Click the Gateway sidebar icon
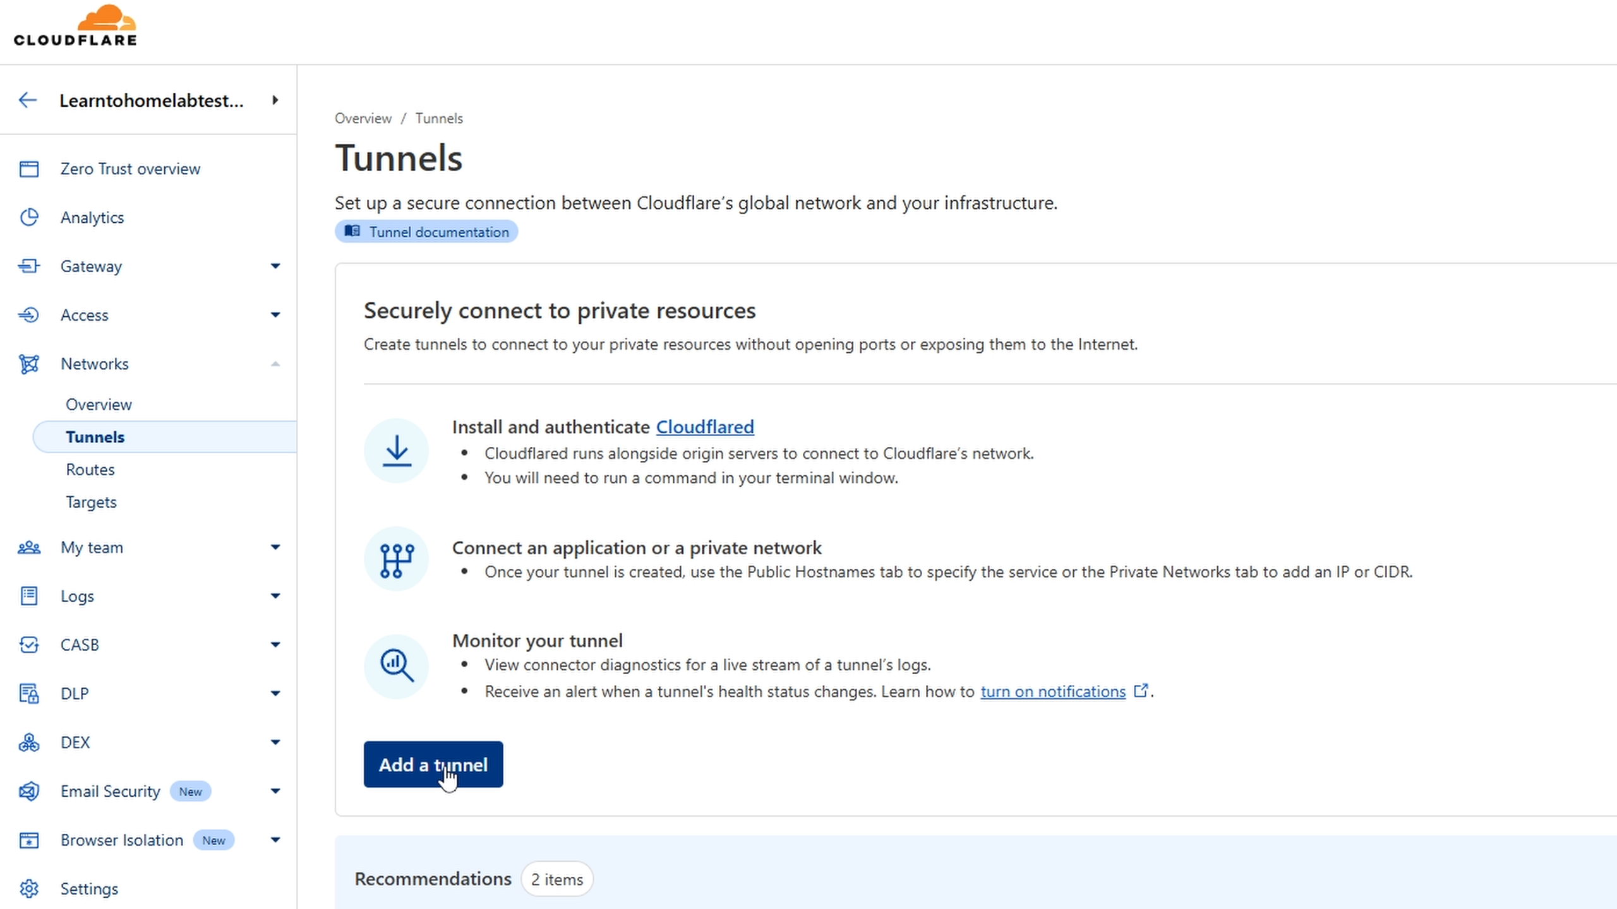This screenshot has height=909, width=1617. click(x=29, y=266)
